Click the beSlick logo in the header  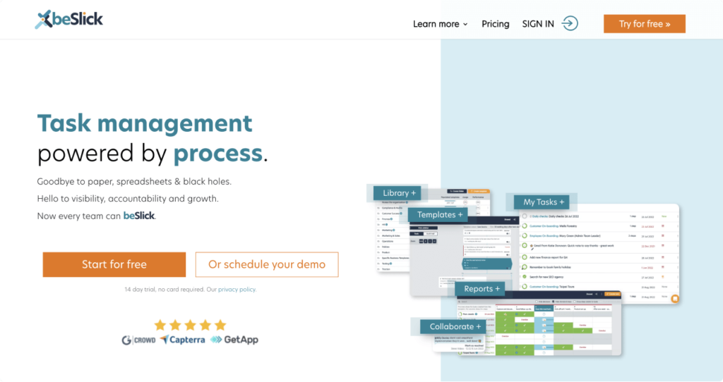(69, 20)
